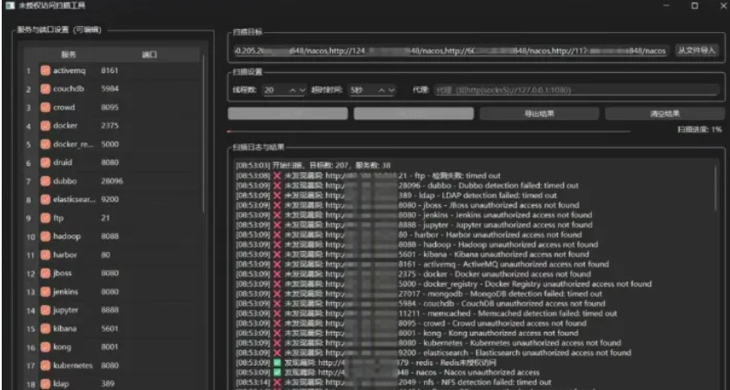Toggle the dubbo service checkbox
730x390 pixels.
point(45,181)
